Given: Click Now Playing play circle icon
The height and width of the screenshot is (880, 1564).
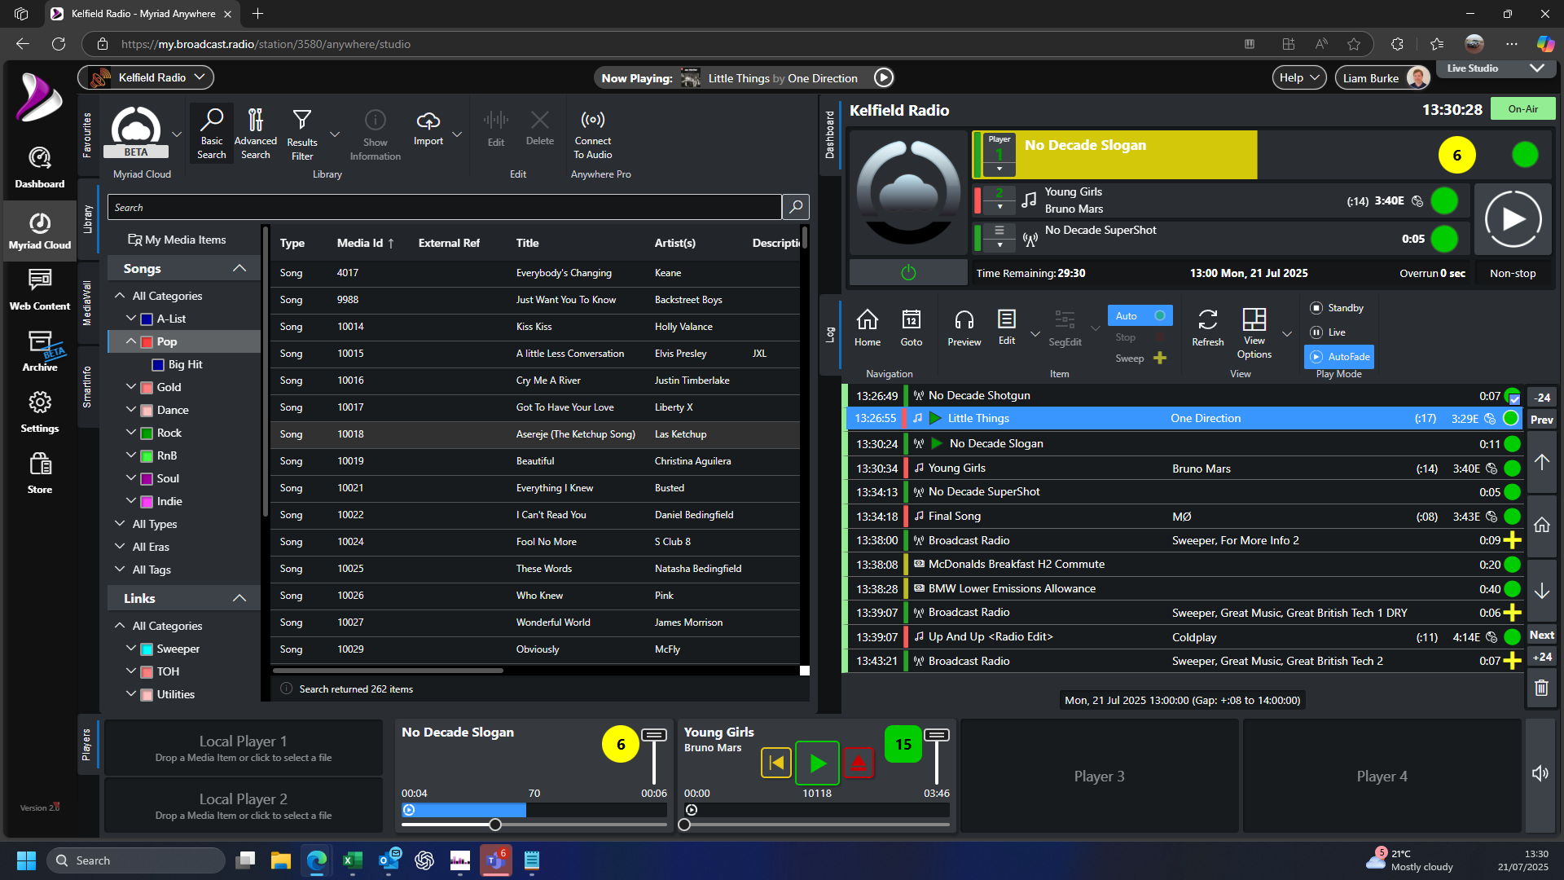Looking at the screenshot, I should click(884, 77).
